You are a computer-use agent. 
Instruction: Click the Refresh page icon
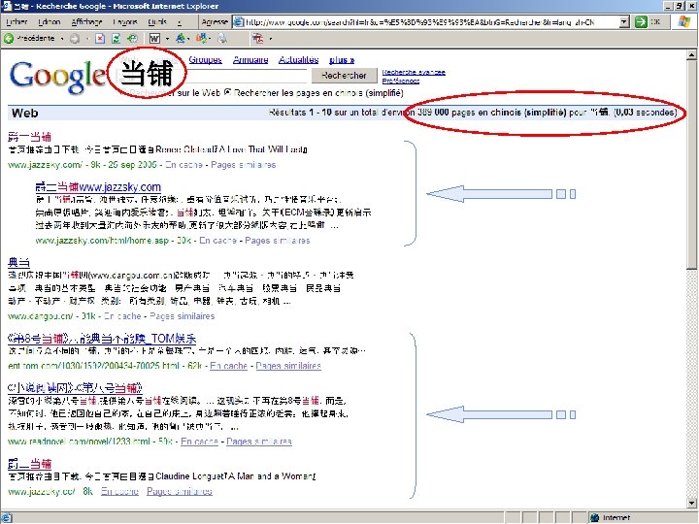(x=116, y=39)
